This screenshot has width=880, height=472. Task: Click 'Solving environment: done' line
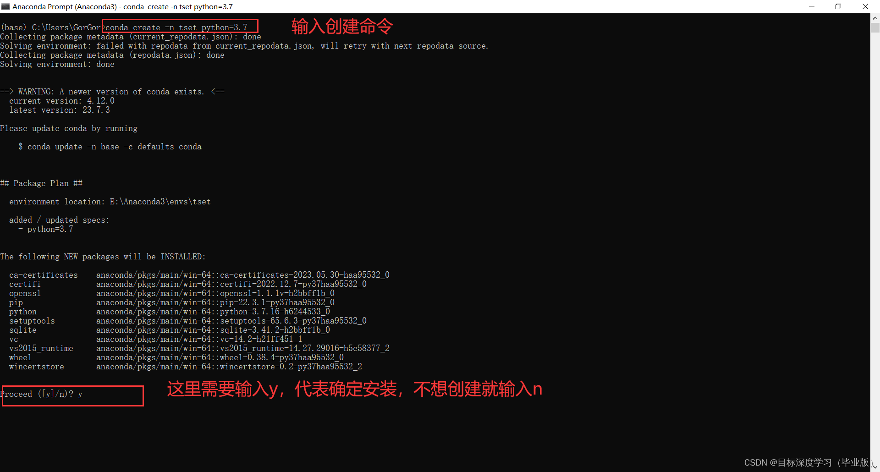coord(57,64)
